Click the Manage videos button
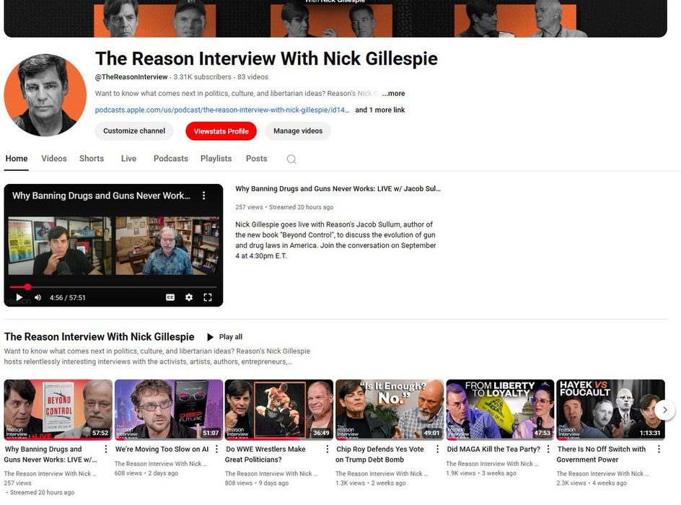Screen dimensions: 681x505 [298, 131]
